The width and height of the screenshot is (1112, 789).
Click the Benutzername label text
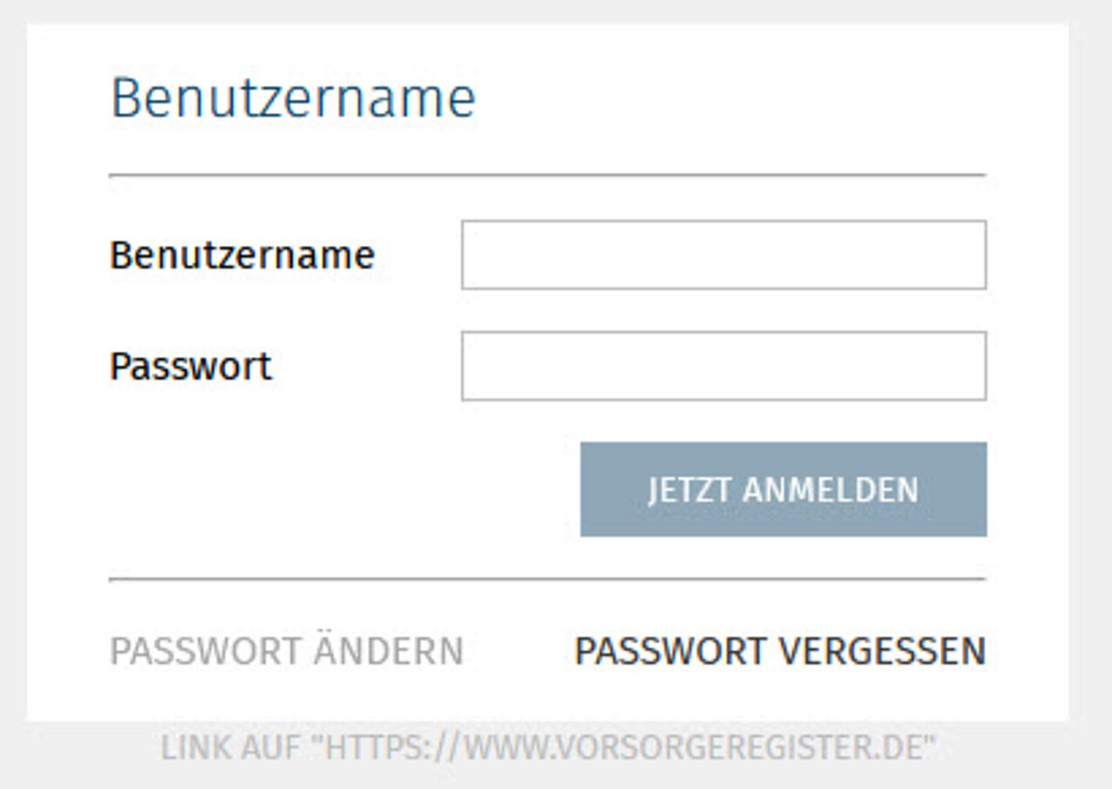(243, 255)
